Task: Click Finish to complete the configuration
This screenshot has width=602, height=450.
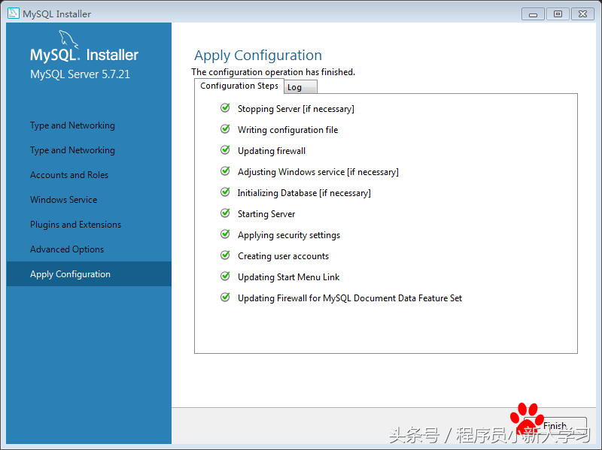Action: coord(555,425)
